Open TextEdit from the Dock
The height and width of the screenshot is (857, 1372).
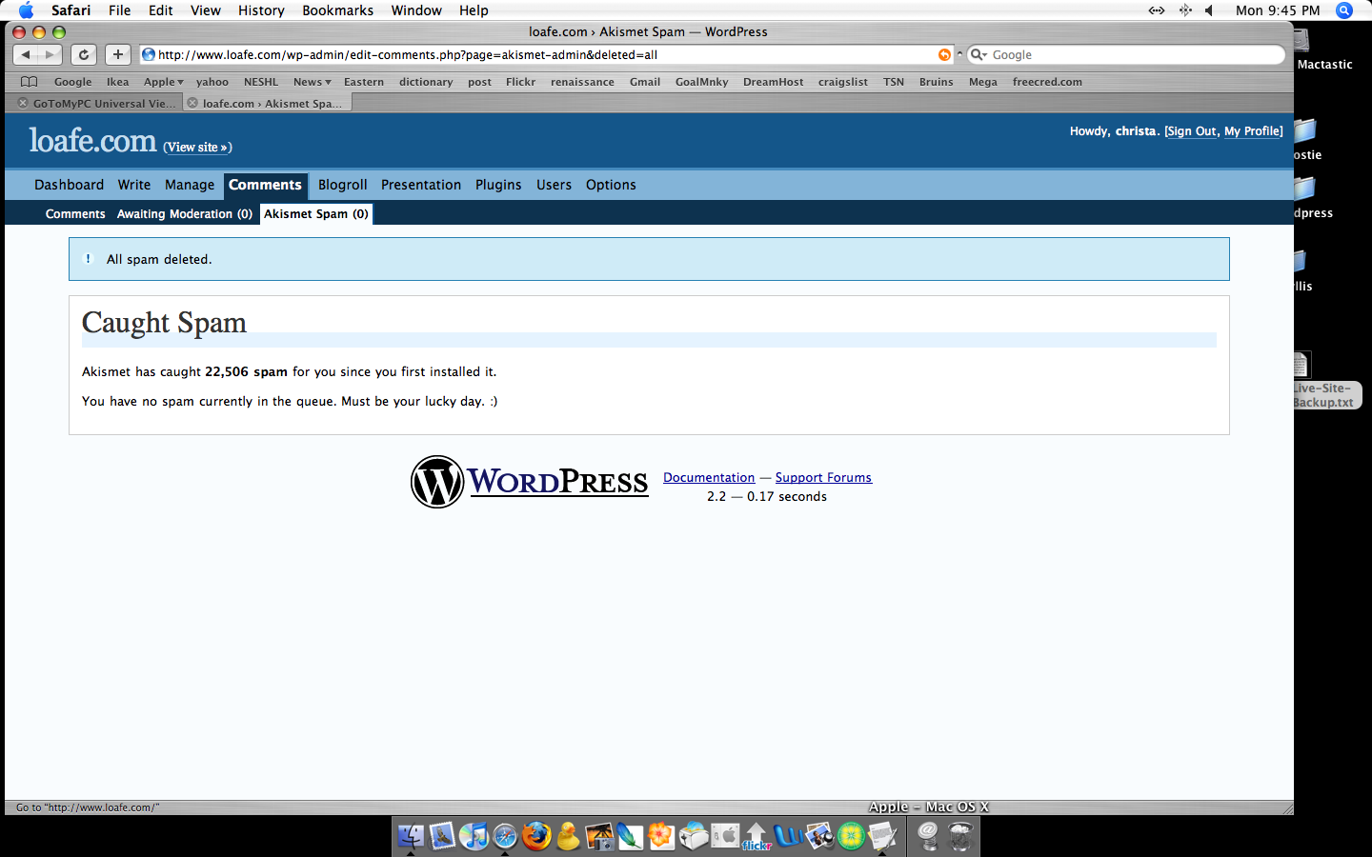click(x=881, y=836)
